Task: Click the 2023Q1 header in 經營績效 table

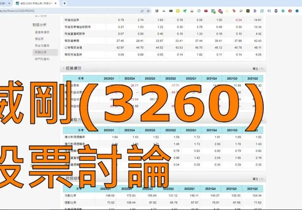Action: click(x=109, y=78)
